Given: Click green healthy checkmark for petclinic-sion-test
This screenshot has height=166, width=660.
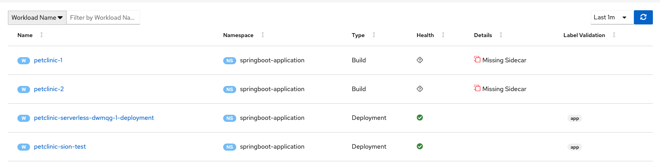Looking at the screenshot, I should pyautogui.click(x=420, y=146).
